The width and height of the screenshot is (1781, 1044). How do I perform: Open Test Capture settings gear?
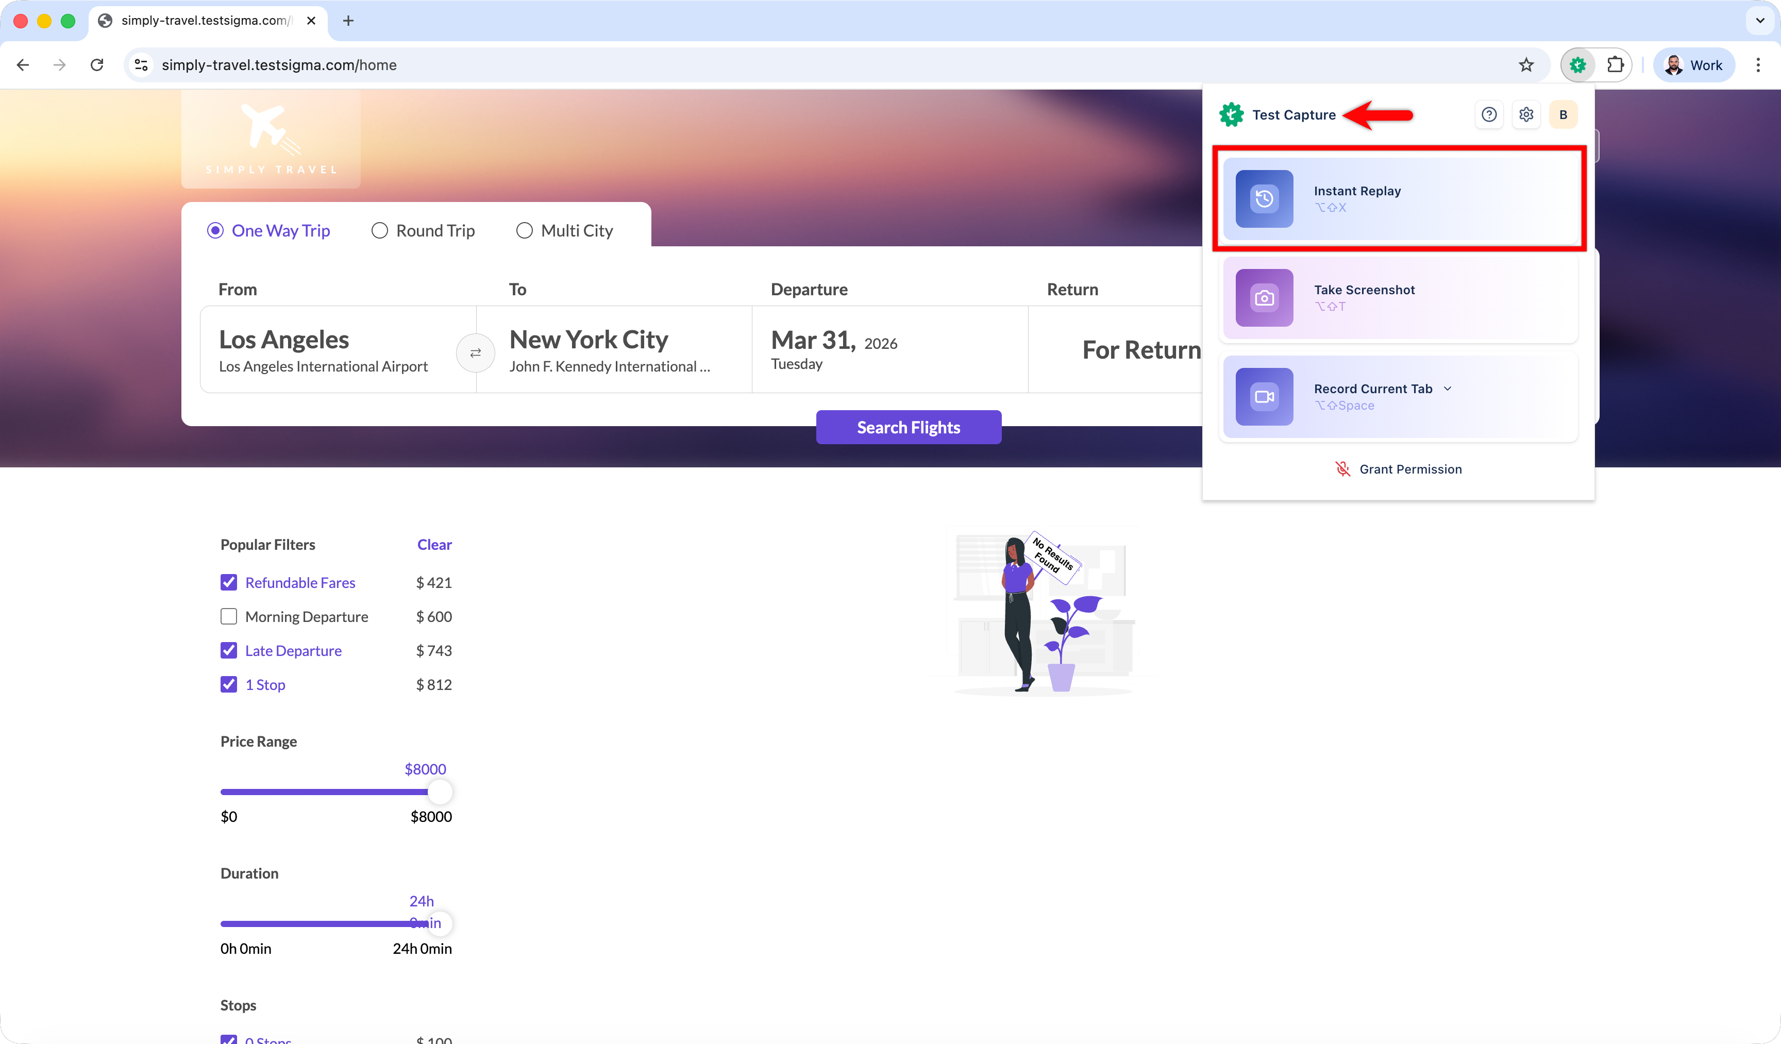pyautogui.click(x=1526, y=114)
